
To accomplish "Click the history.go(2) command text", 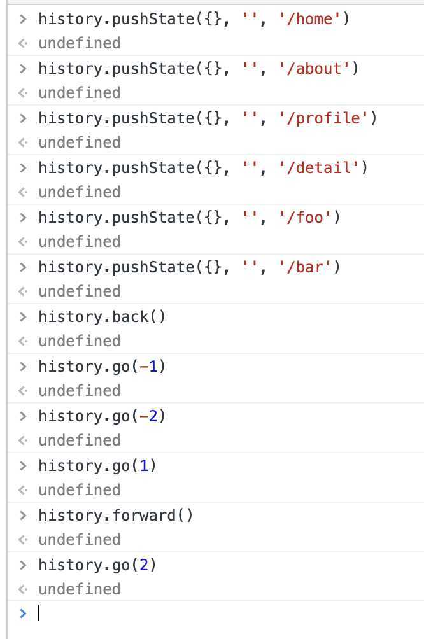I will coord(97,565).
